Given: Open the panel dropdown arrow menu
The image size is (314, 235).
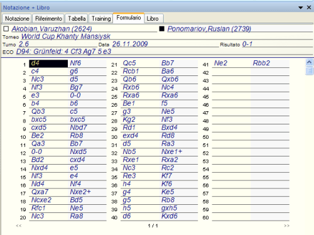Looking at the screenshot, I should pos(301,8).
